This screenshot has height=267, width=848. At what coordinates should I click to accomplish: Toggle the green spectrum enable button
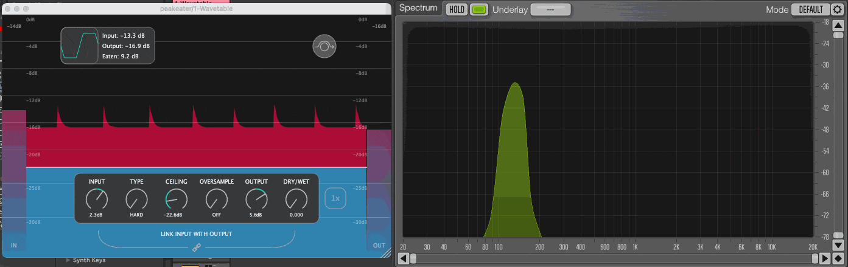tap(480, 9)
